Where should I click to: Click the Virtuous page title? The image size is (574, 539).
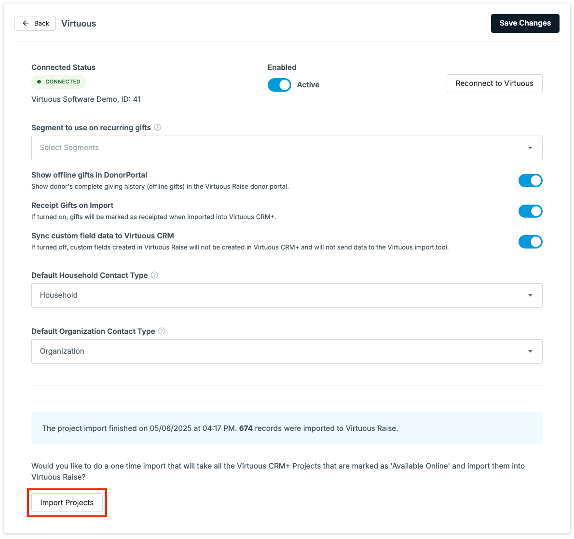pos(79,24)
